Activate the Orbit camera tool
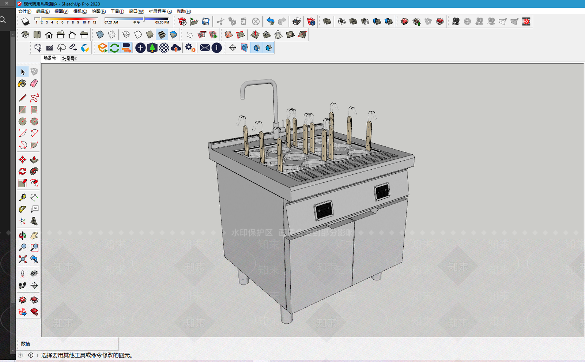 (22, 235)
